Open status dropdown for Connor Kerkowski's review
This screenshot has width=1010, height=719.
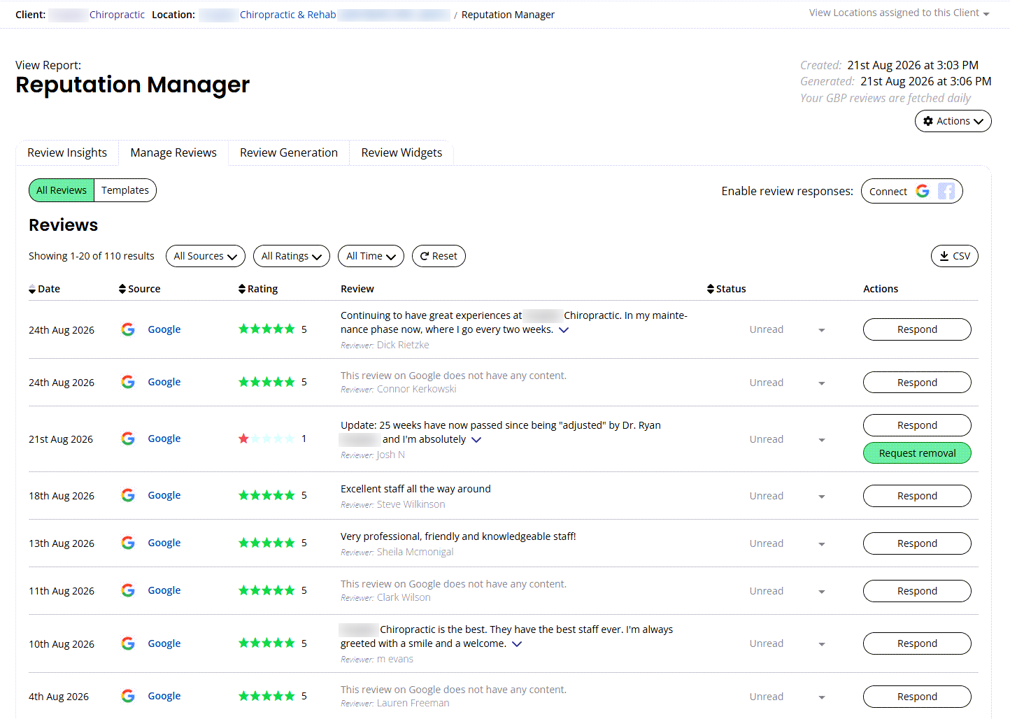click(x=822, y=383)
